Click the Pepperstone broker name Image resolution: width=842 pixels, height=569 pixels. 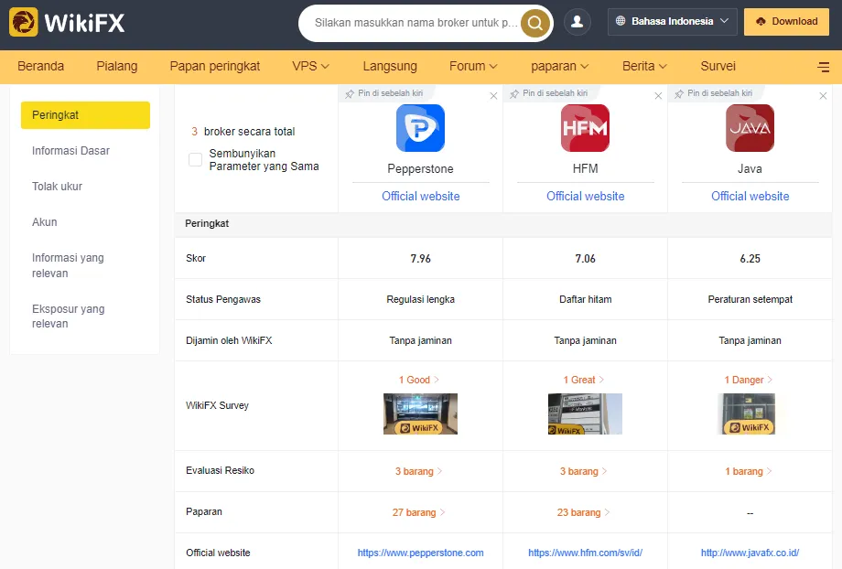(420, 168)
